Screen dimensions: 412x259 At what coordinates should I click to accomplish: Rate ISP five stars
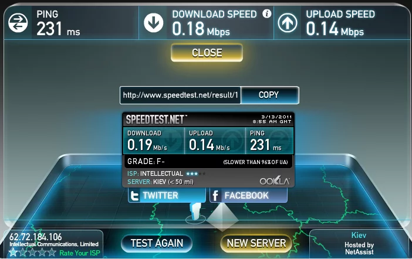tap(52, 253)
